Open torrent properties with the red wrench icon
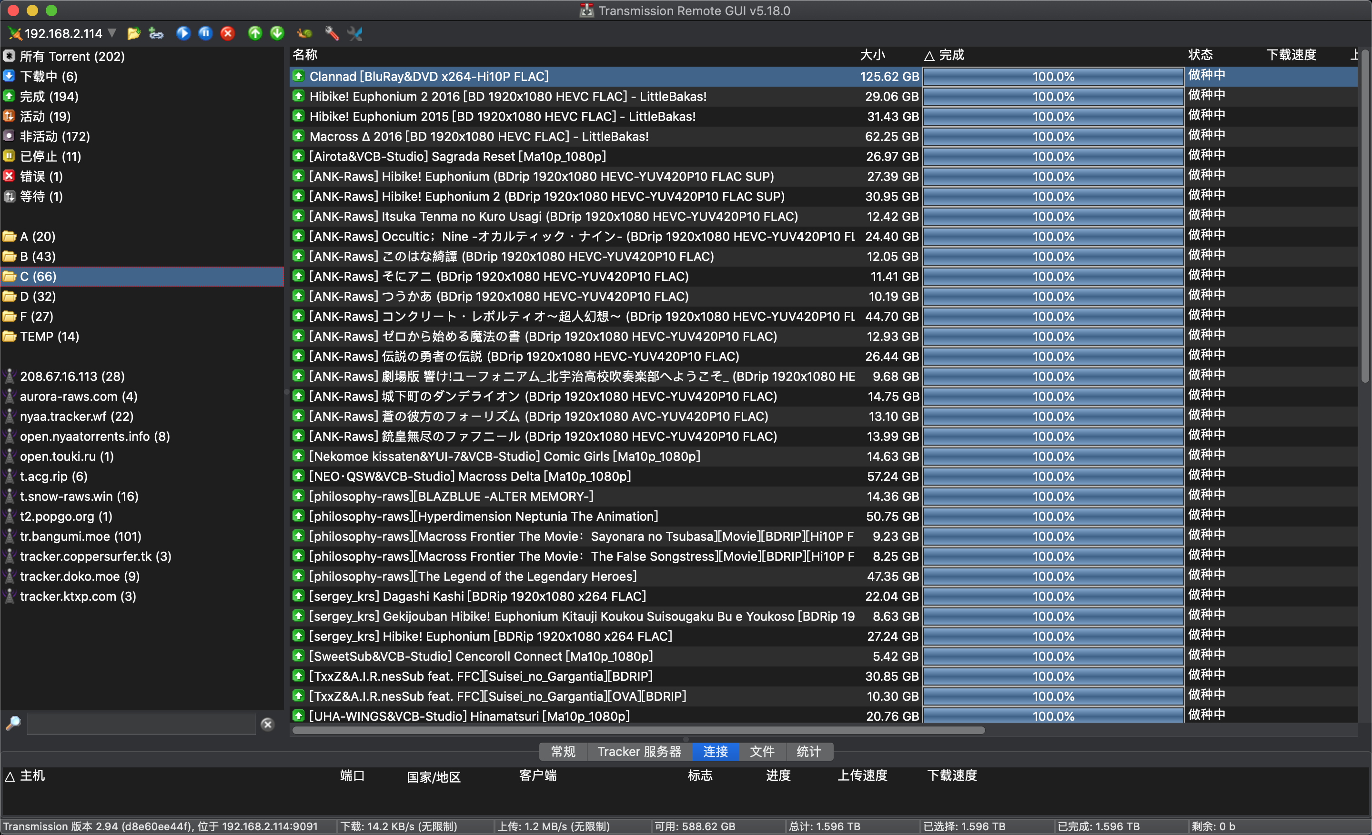1372x835 pixels. click(x=332, y=33)
